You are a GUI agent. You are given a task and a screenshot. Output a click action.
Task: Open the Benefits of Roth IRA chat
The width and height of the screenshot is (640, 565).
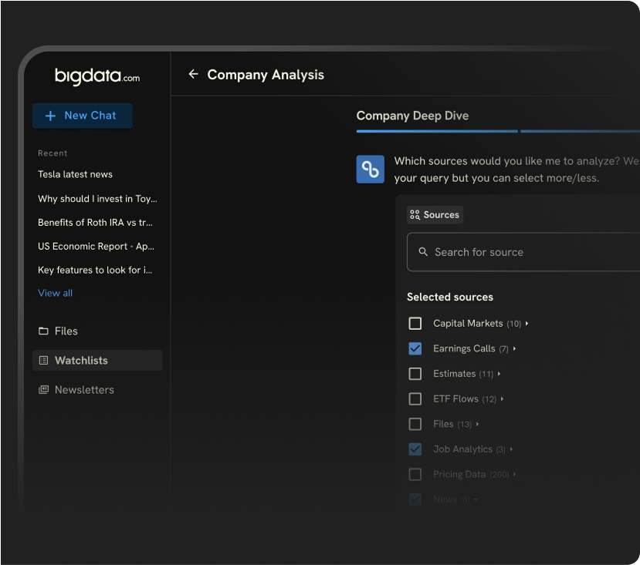pos(95,223)
